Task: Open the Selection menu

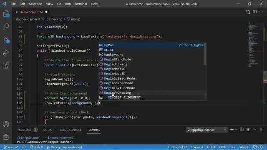Action: [x=35, y=4]
